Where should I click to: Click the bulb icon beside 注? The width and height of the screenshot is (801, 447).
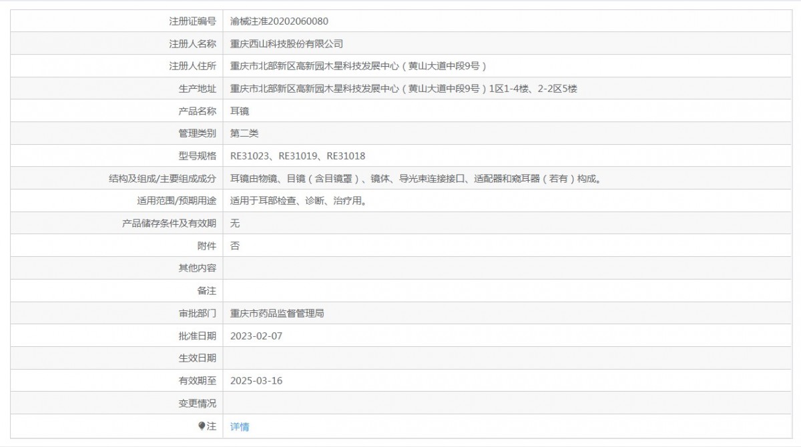coord(202,426)
